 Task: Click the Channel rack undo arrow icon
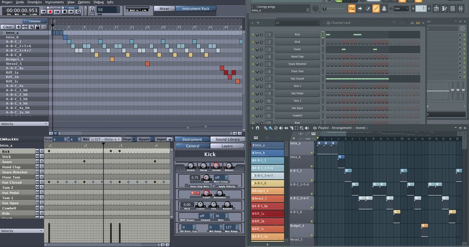pos(258,23)
